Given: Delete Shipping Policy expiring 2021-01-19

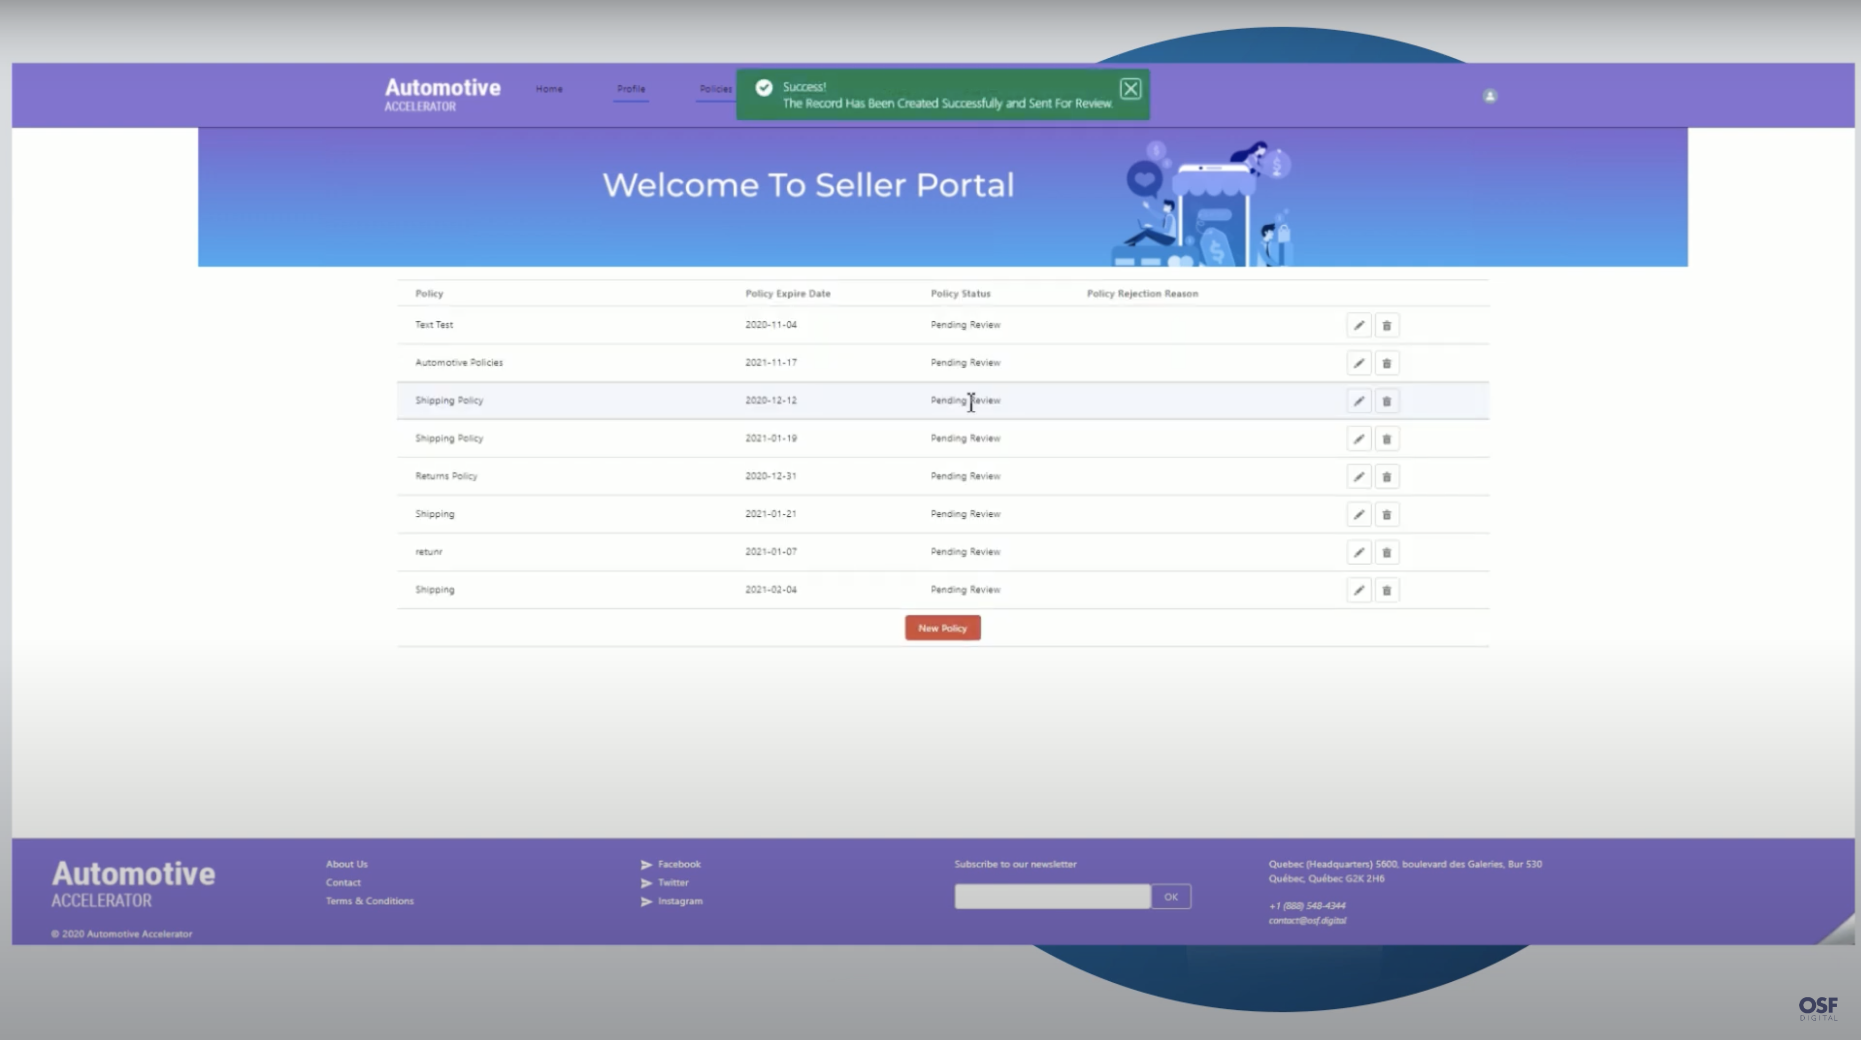Looking at the screenshot, I should click(1386, 439).
